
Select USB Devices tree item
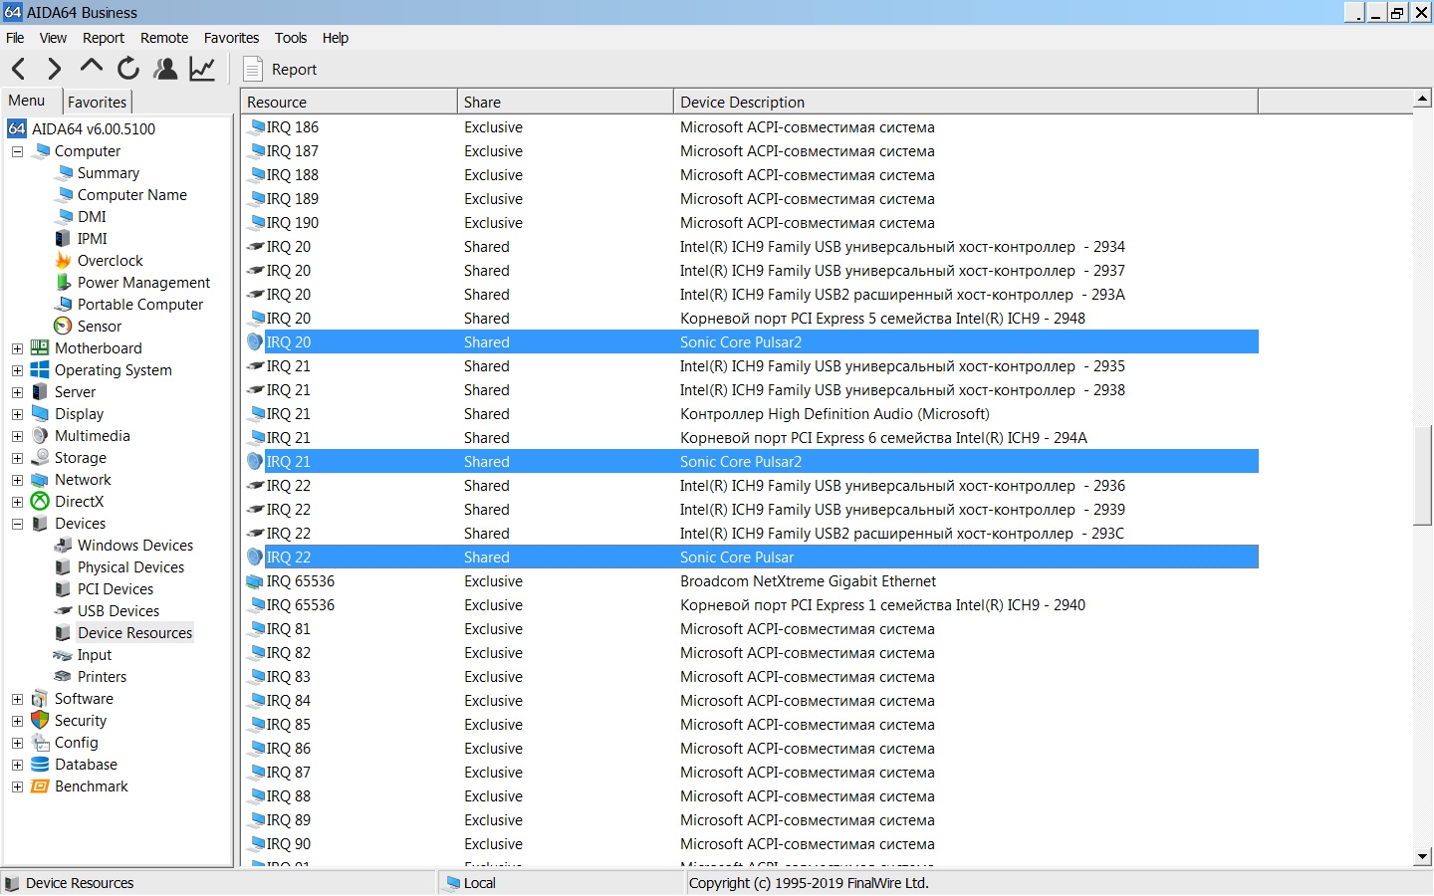point(119,611)
